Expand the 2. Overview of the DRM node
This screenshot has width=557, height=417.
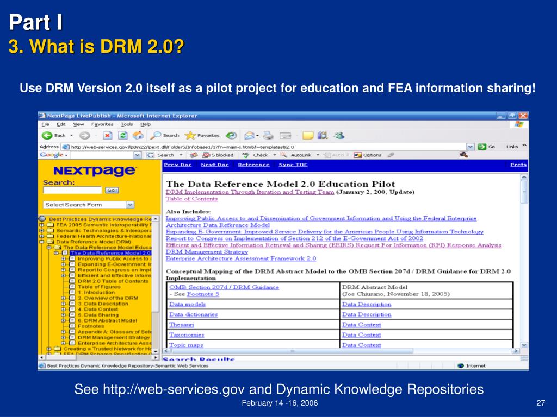coord(63,298)
